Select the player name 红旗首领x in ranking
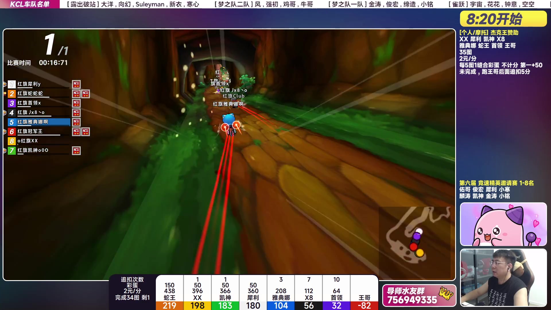This screenshot has height=310, width=551. (29, 103)
